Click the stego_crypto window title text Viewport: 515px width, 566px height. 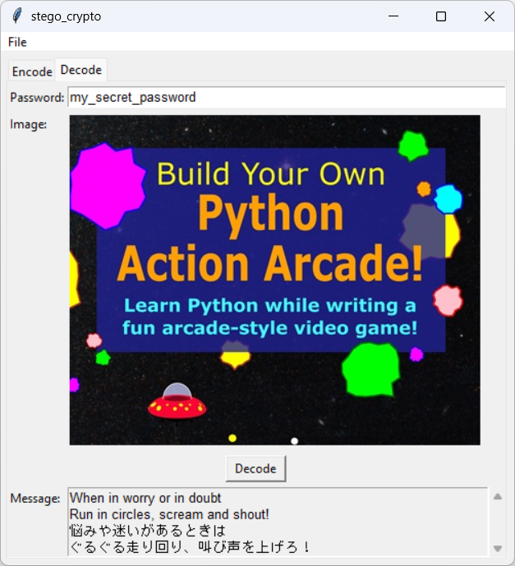tap(66, 16)
